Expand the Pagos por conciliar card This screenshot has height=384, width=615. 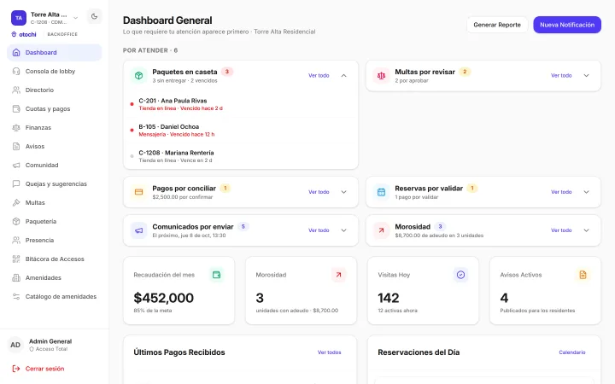pyautogui.click(x=343, y=192)
